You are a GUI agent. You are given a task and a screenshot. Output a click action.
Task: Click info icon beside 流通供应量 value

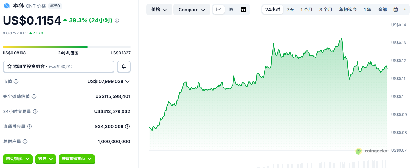pyautogui.click(x=127, y=126)
